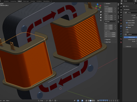Image resolution: width=137 pixels, height=102 pixels.
Task: Select wireframe viewport shading
Action: [x=89, y=101]
